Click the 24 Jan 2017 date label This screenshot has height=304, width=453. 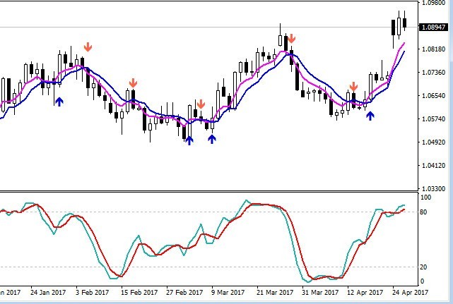[48, 293]
